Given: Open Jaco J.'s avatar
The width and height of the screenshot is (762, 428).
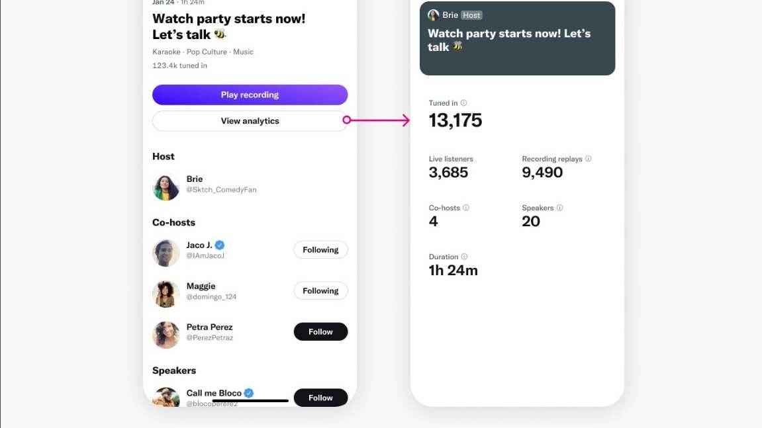Looking at the screenshot, I should 166,253.
